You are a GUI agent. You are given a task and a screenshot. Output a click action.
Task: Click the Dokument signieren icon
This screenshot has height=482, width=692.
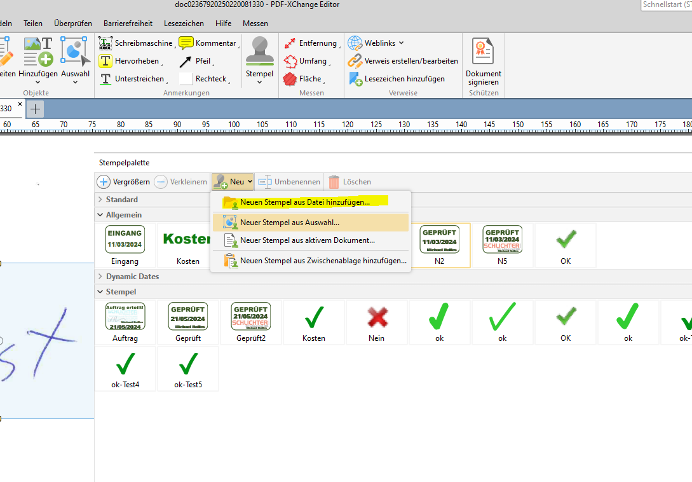pos(483,61)
